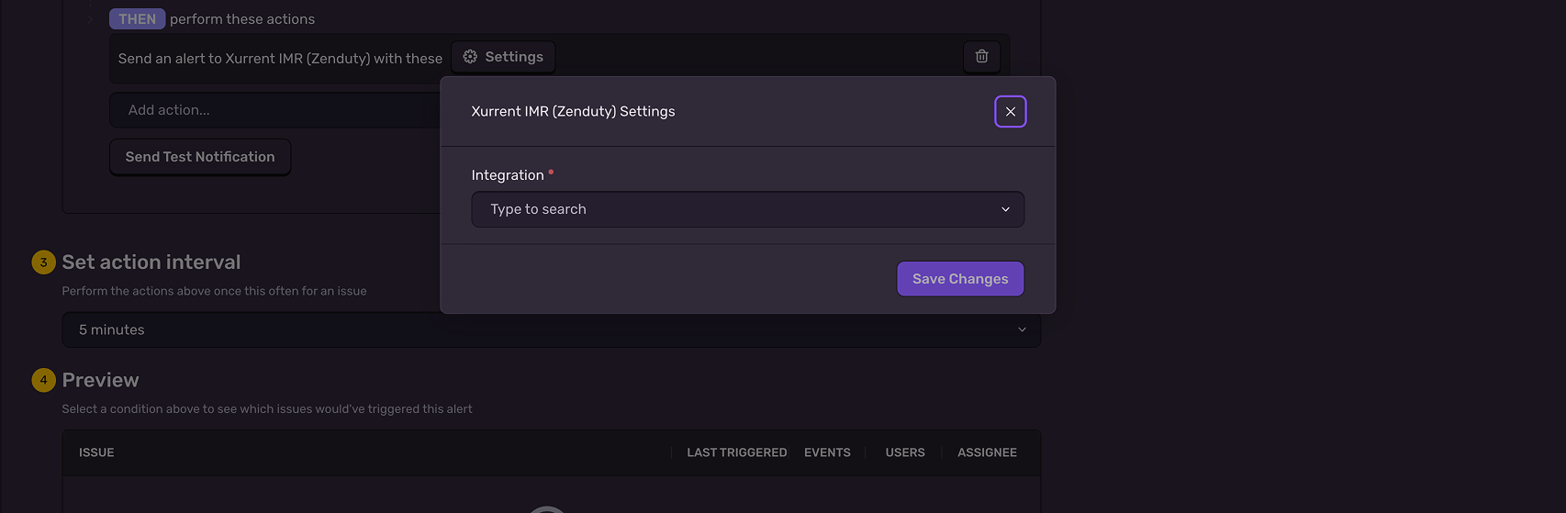Click the ASSIGNEE column header
This screenshot has height=513, width=1566.
click(x=987, y=452)
